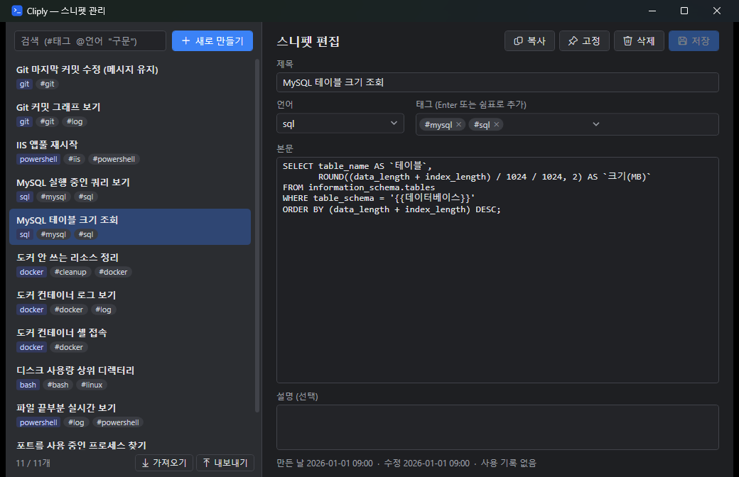Open 'IIS 앱풀 재시작' snippet

(x=130, y=152)
